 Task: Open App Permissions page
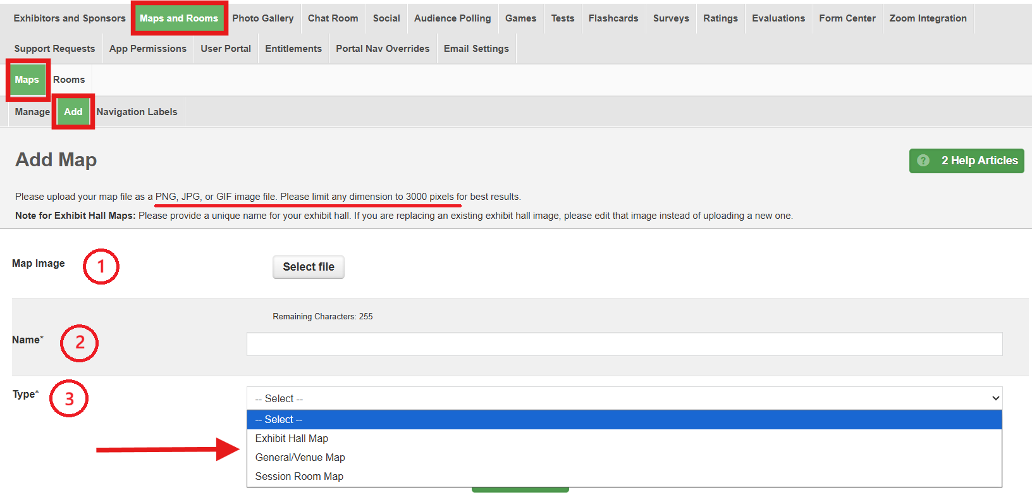pyautogui.click(x=147, y=49)
